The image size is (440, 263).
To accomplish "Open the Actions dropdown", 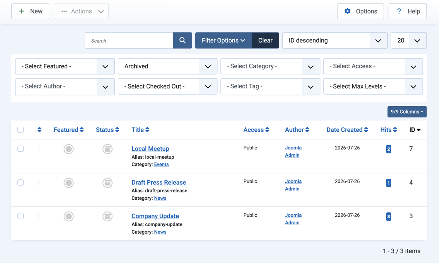I will click(81, 11).
